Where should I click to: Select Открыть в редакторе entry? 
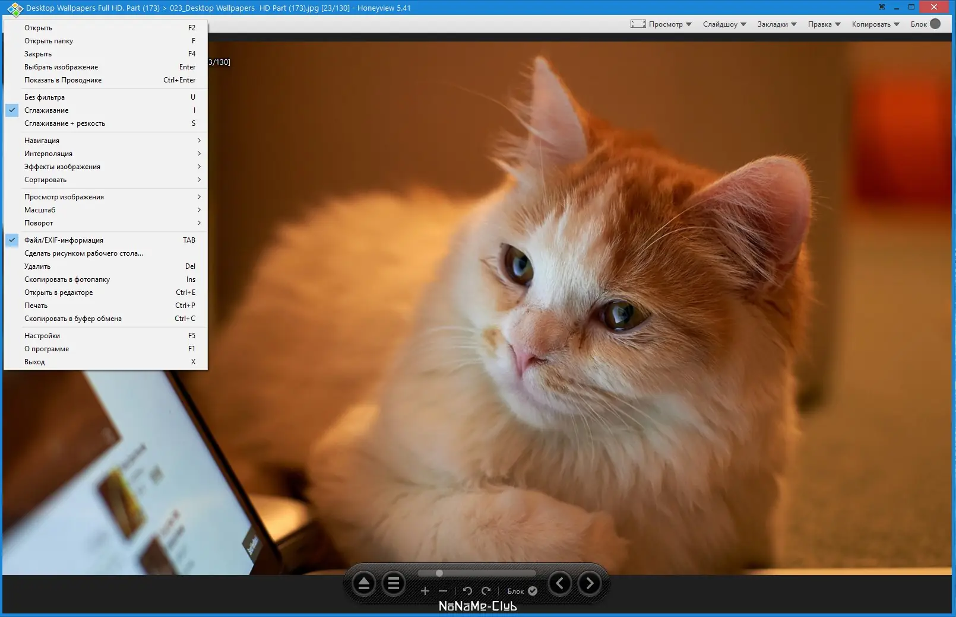click(x=106, y=292)
